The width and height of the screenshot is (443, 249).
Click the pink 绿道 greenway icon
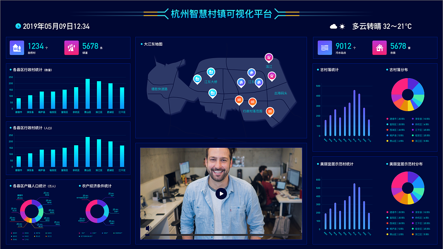point(72,48)
